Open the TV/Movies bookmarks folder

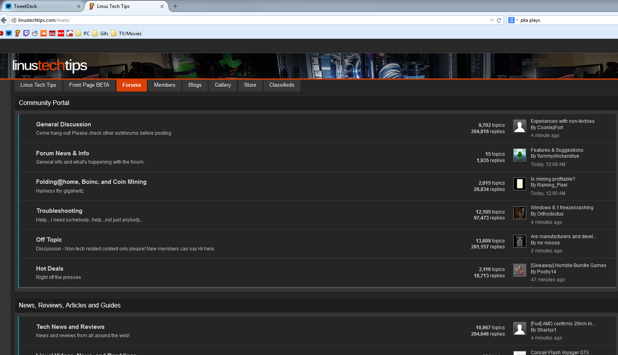[126, 33]
